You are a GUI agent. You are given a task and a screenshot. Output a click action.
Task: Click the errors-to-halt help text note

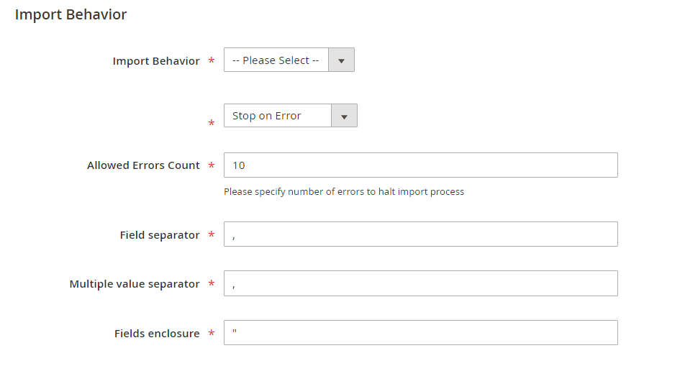[x=344, y=192]
